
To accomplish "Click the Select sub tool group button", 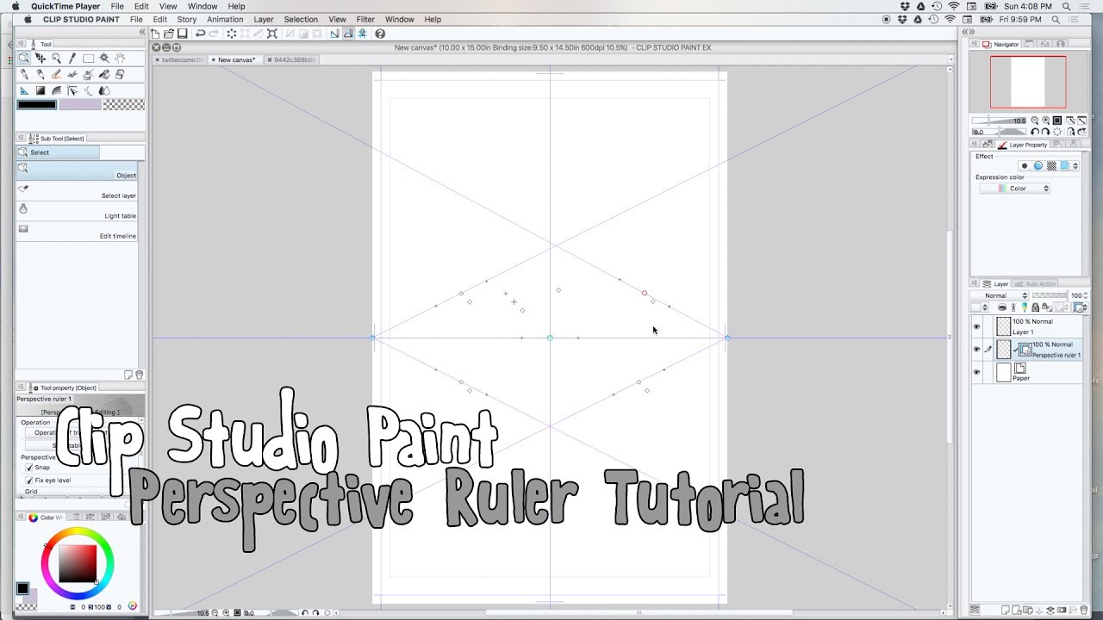I will pos(58,152).
